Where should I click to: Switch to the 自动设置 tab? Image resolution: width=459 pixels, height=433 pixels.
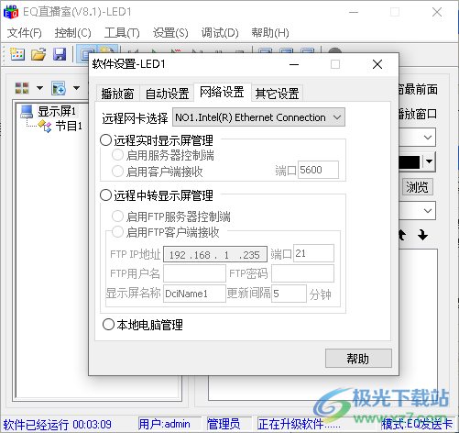167,94
